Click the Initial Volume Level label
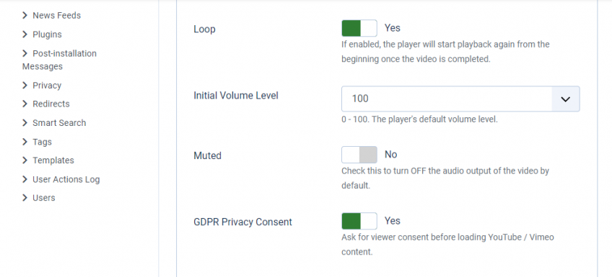Image resolution: width=612 pixels, height=277 pixels. (x=236, y=95)
